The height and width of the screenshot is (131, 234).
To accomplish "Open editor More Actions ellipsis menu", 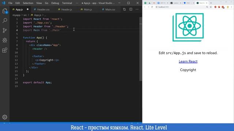I will [x=137, y=9].
